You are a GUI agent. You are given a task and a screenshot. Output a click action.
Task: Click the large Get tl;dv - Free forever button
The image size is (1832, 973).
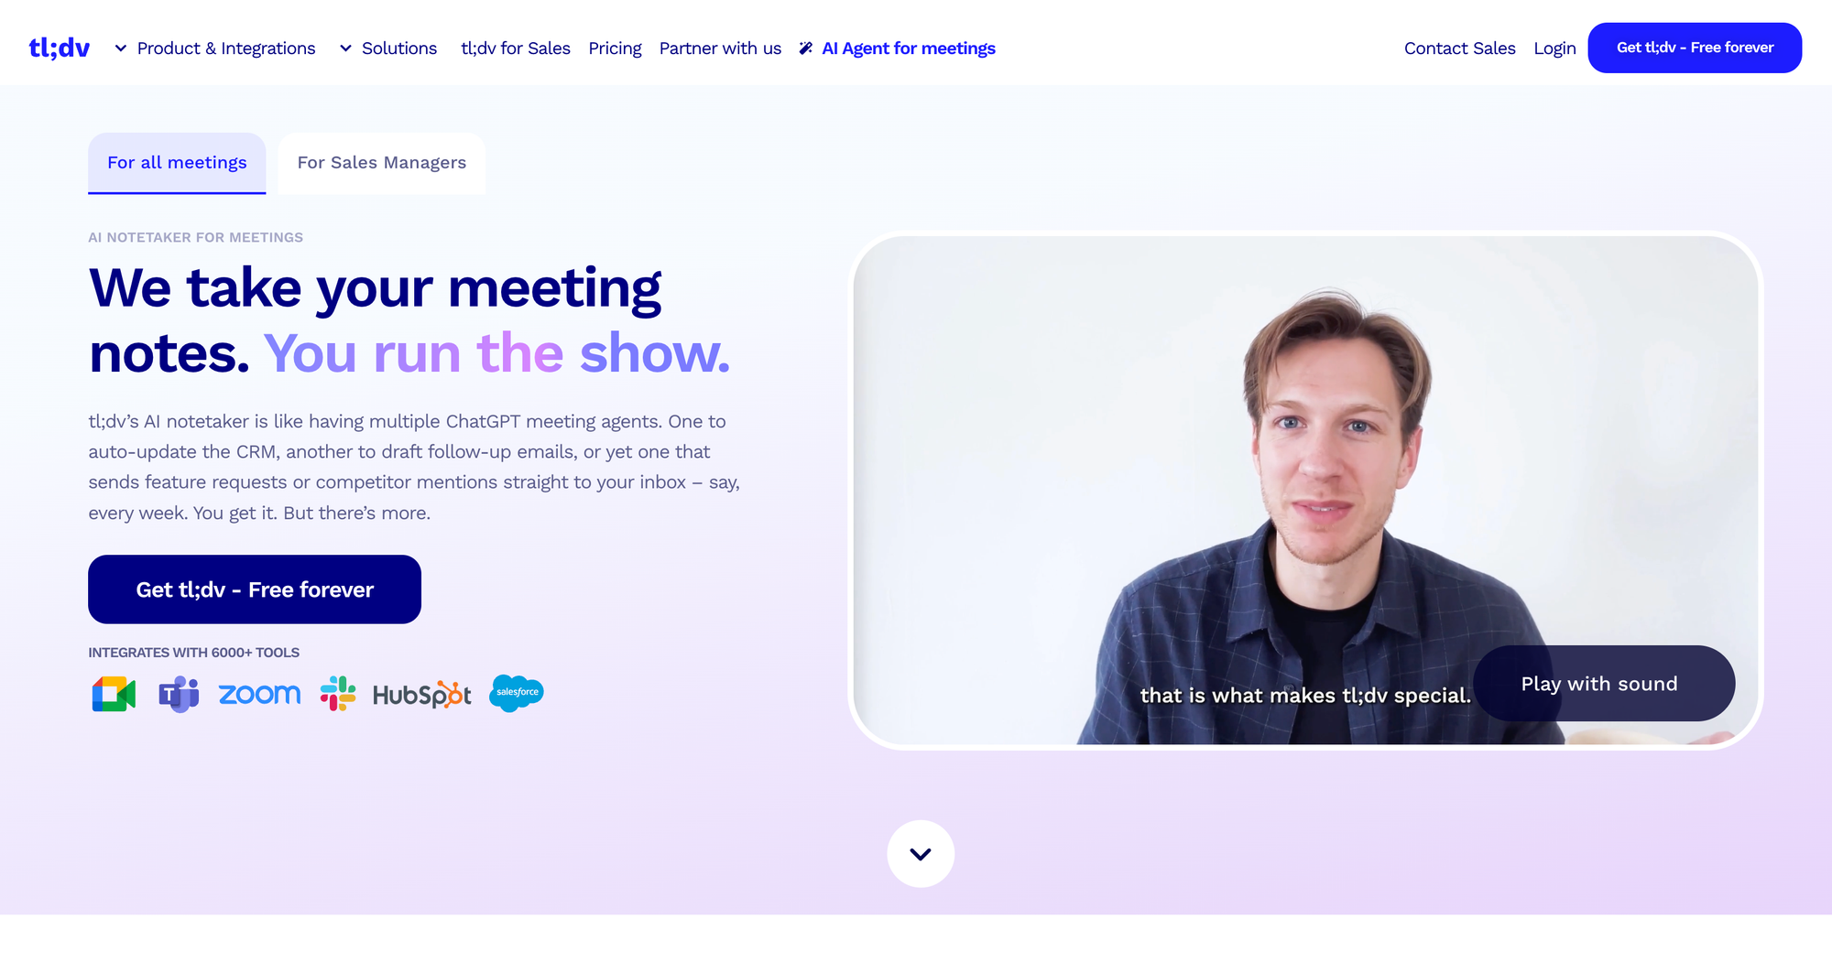click(255, 589)
